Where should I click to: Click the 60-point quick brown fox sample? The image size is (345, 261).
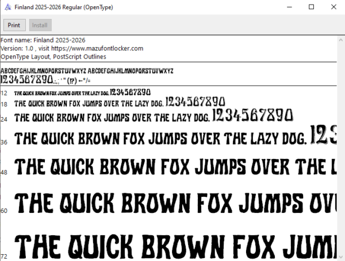(x=175, y=203)
